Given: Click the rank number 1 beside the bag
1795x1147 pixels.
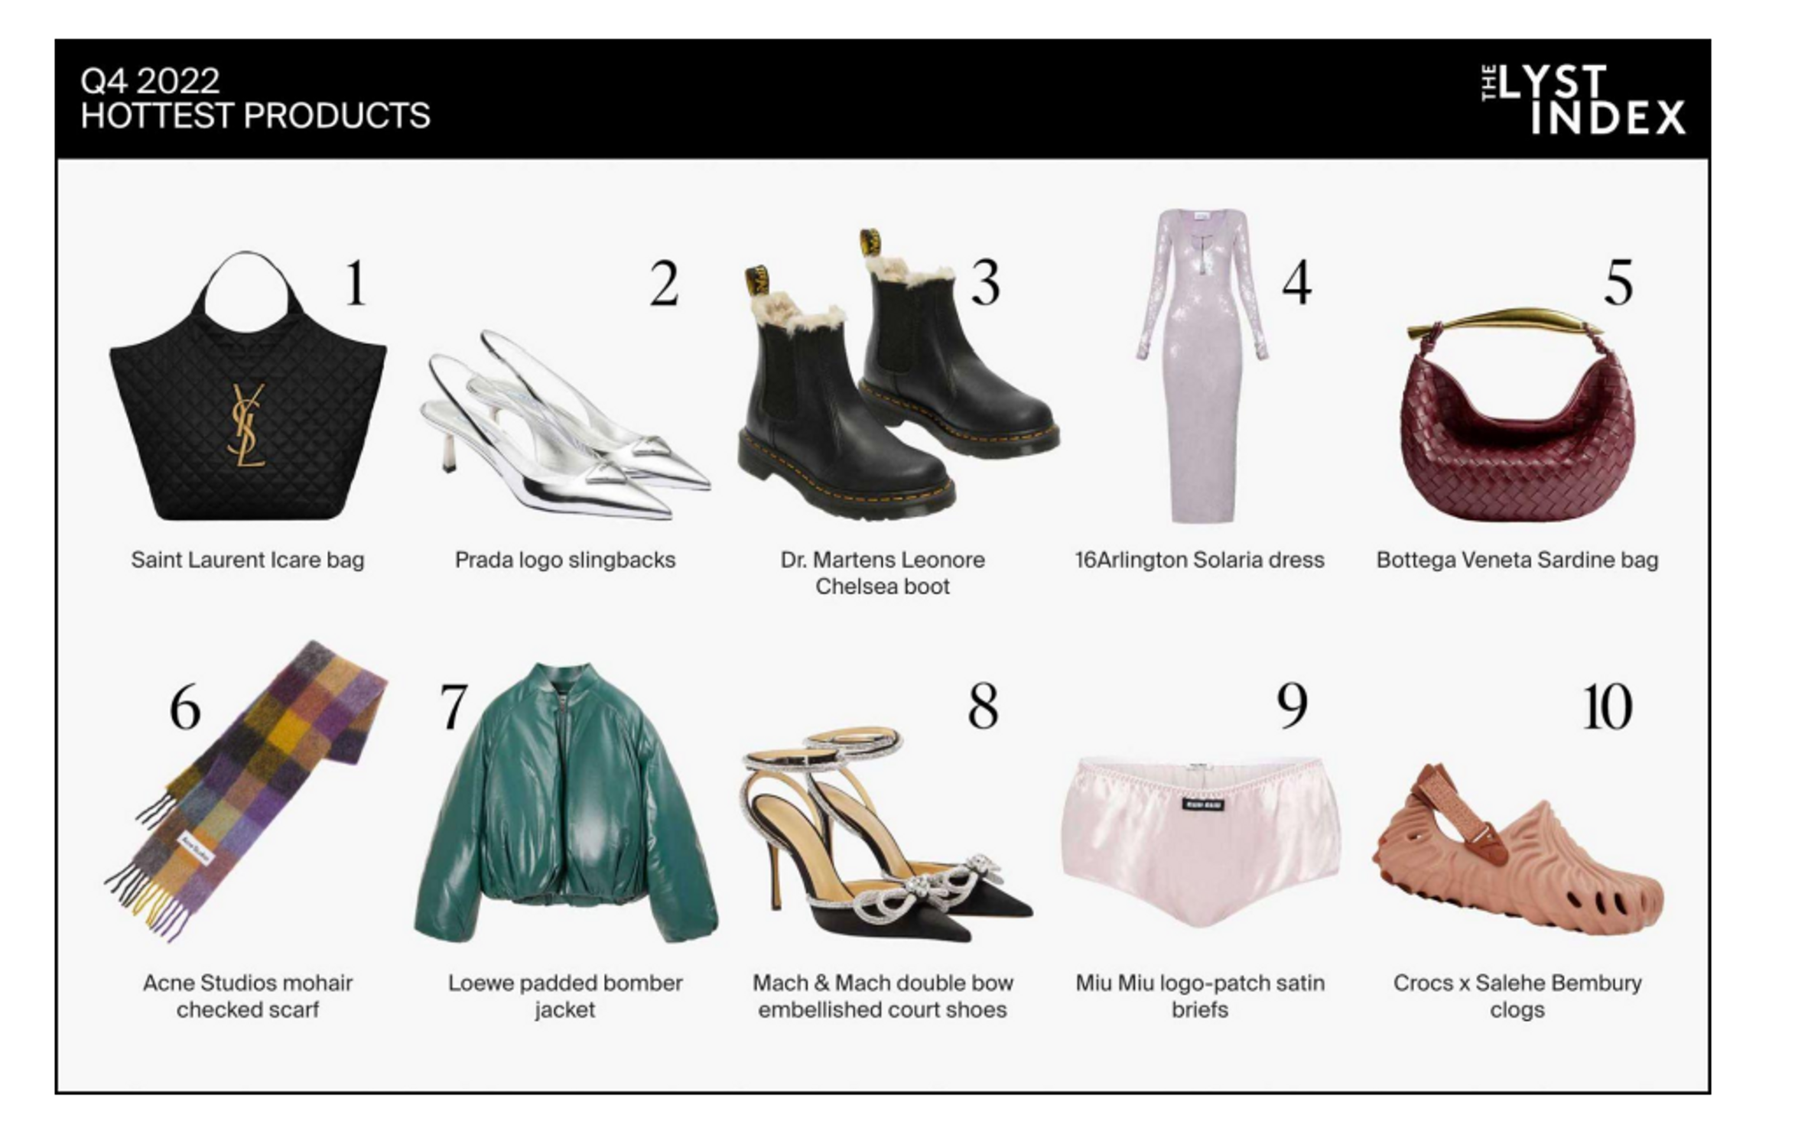Looking at the screenshot, I should [356, 284].
